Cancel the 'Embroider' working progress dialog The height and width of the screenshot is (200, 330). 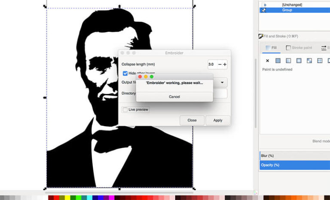174,97
